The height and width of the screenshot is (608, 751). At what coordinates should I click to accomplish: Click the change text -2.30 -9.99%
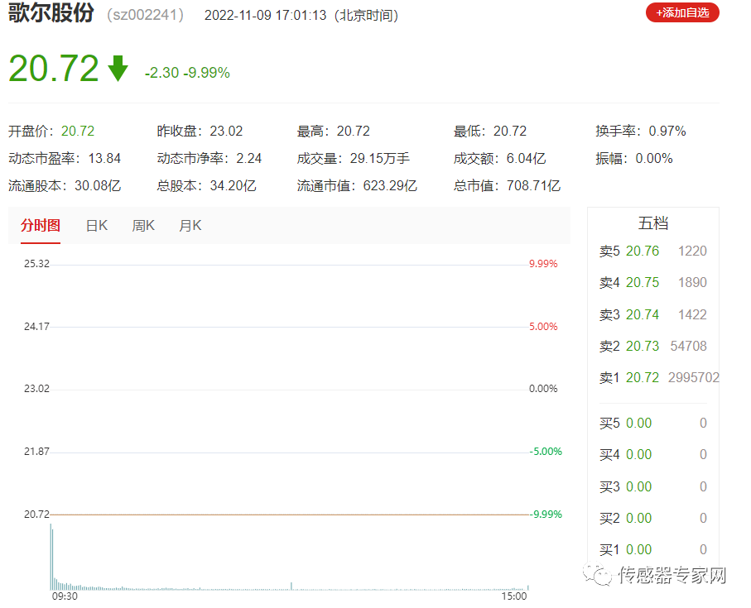(x=187, y=73)
